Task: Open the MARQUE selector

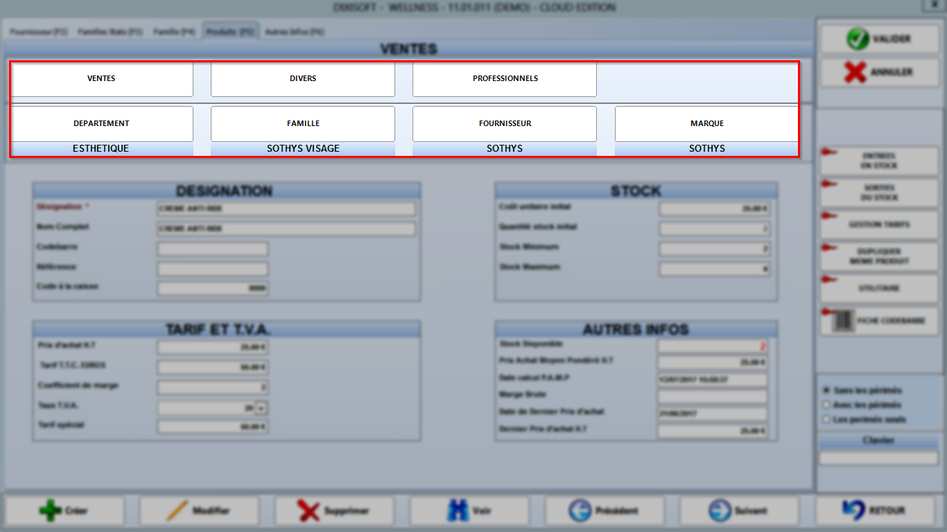Action: pos(706,124)
